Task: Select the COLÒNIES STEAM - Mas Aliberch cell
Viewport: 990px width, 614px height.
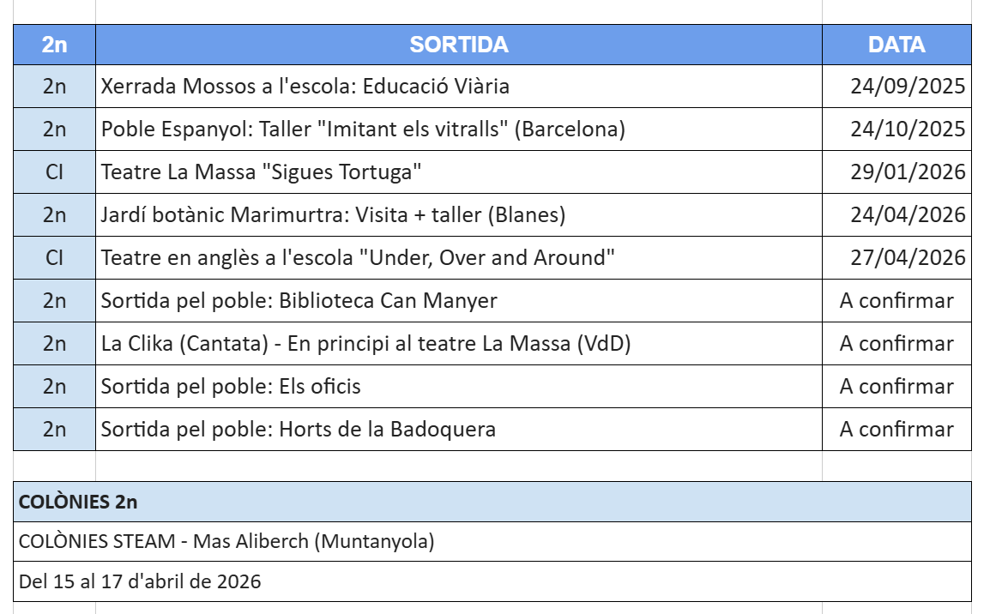Action: click(226, 542)
